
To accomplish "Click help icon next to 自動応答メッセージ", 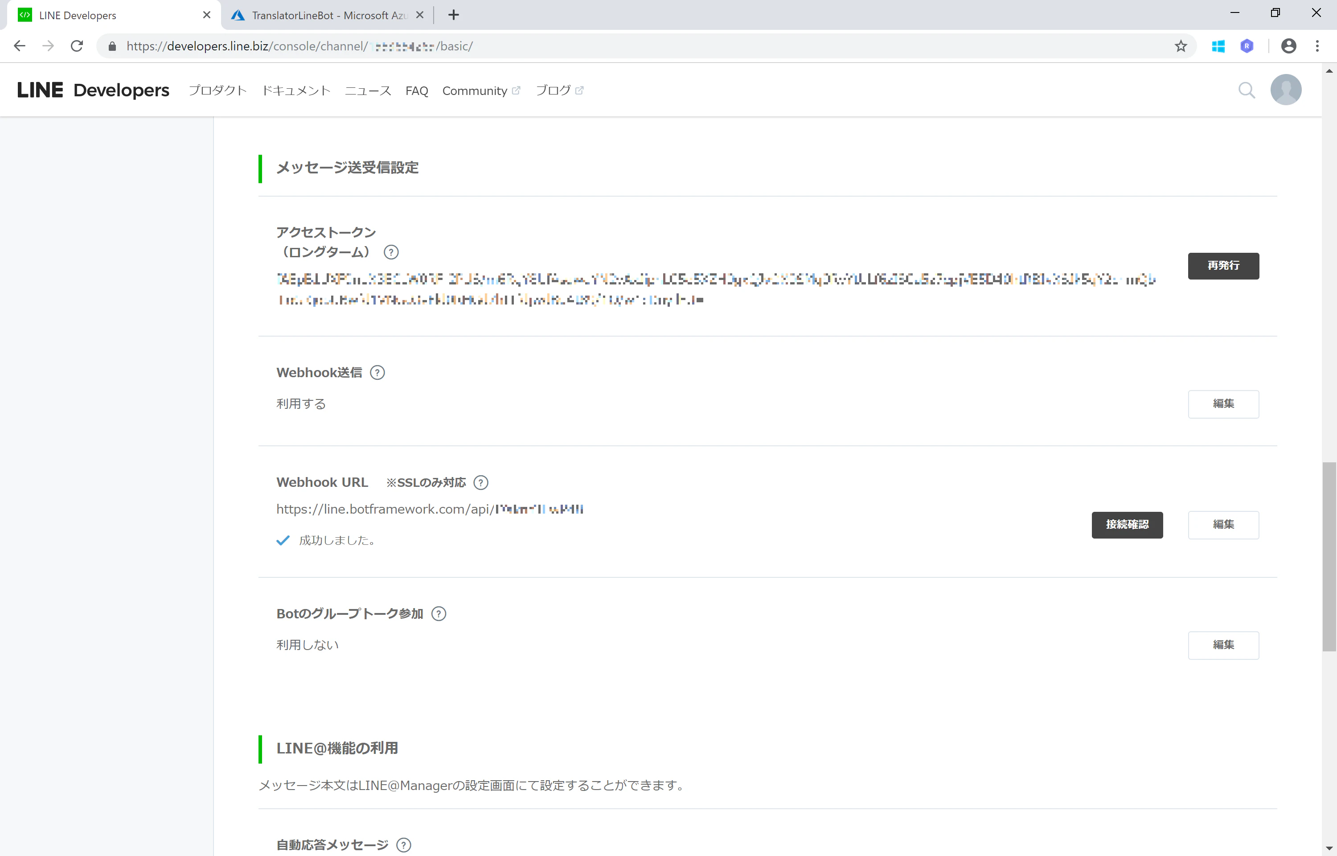I will pyautogui.click(x=404, y=845).
